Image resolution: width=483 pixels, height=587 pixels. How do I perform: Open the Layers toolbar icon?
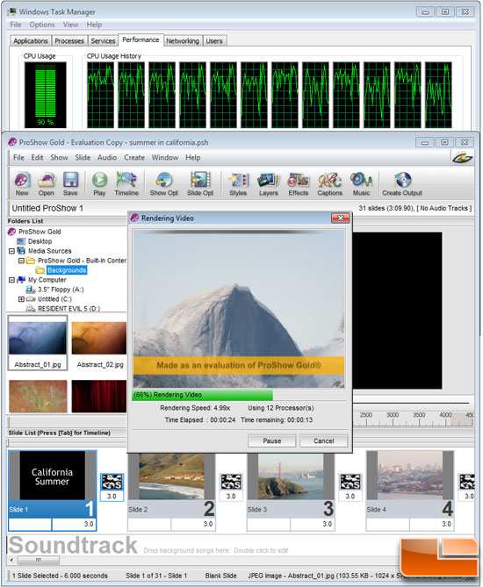pos(269,183)
